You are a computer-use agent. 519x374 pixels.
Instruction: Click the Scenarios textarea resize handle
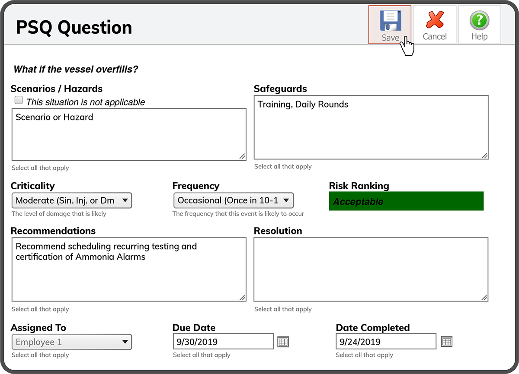(242, 156)
